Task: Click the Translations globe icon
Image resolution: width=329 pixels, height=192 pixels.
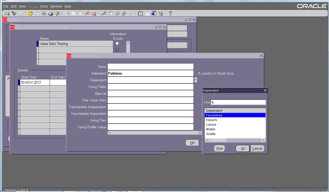Action: tap(118, 13)
